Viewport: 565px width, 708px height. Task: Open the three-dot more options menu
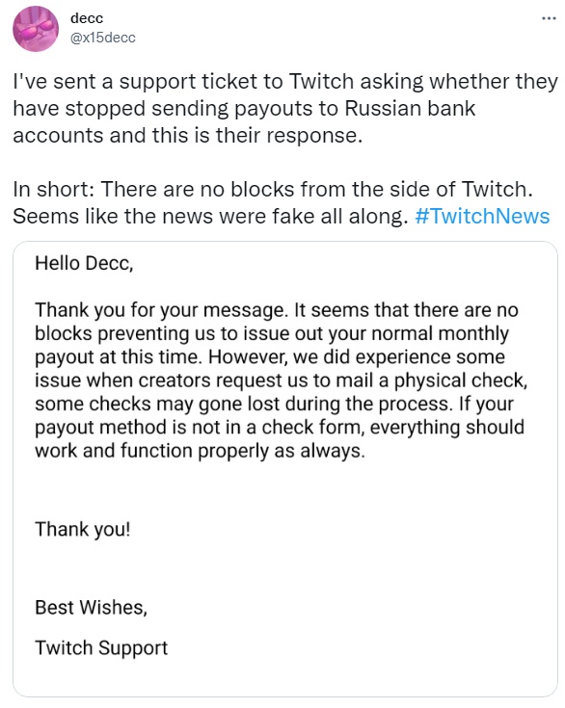click(549, 18)
